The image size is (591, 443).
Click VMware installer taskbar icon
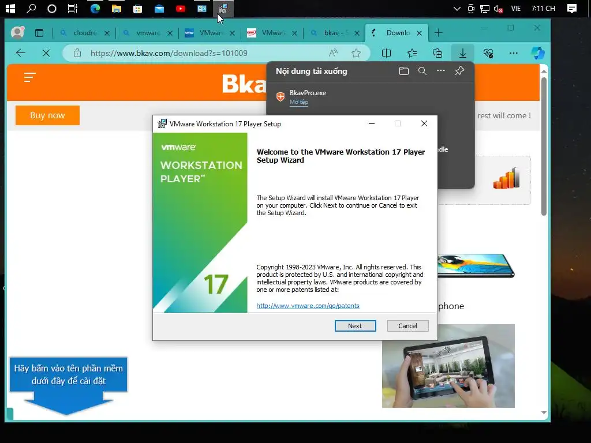point(223,8)
